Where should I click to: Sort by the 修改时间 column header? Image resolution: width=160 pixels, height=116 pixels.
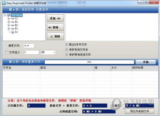(x=145, y=68)
